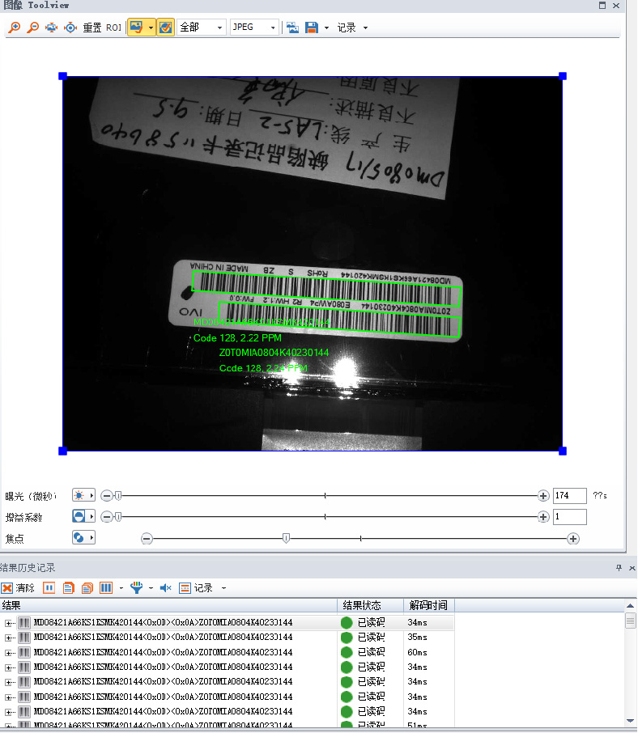The height and width of the screenshot is (733, 638).
Task: Reset the ROI with 重置 ROI button
Action: pos(102,28)
